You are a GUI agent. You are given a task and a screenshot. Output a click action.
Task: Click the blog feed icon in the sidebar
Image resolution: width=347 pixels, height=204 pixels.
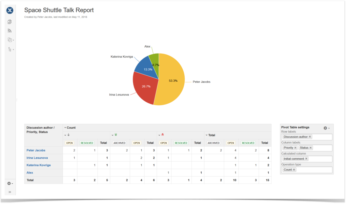[9, 30]
